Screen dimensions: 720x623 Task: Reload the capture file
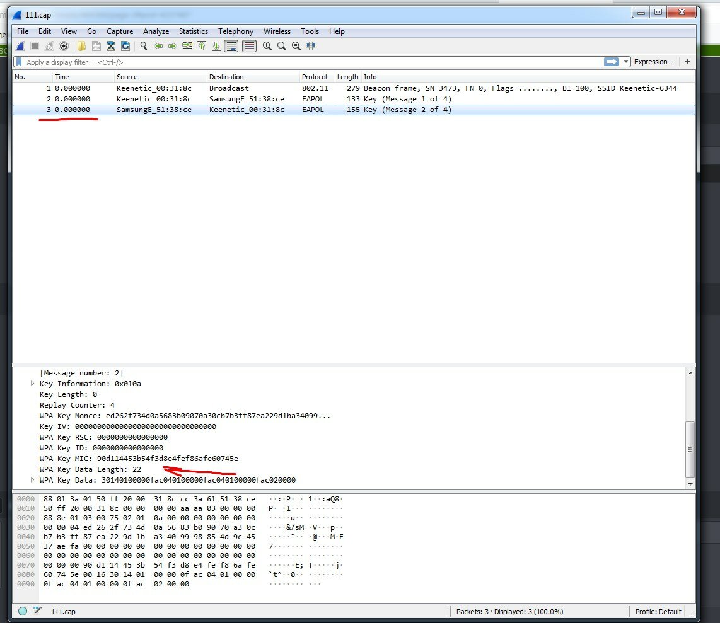click(x=125, y=46)
